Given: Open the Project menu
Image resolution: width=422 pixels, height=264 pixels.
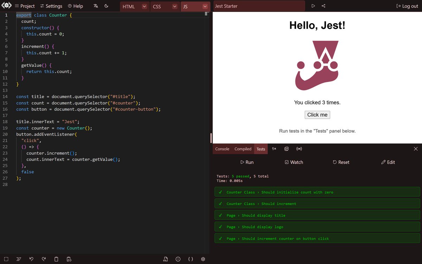Looking at the screenshot, I should click(25, 6).
